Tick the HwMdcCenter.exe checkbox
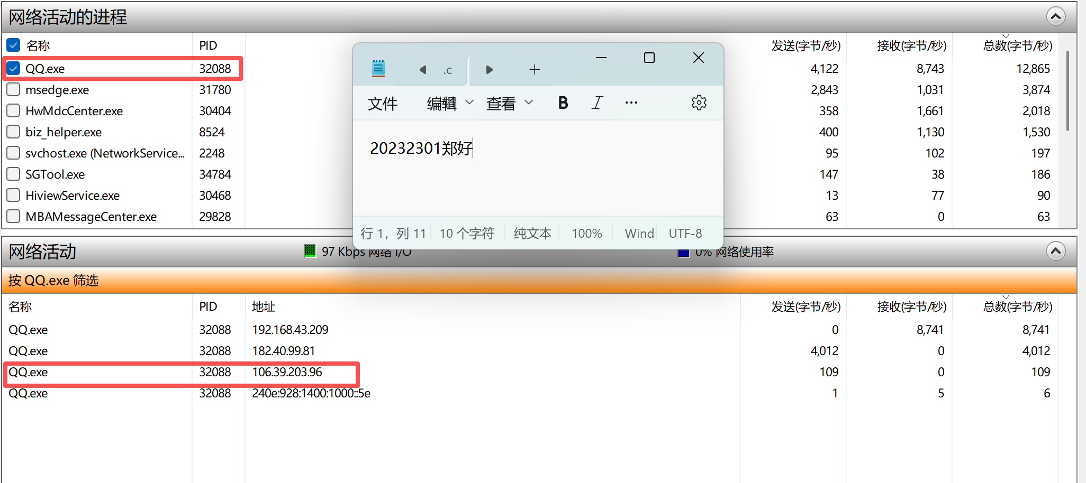Screen dimensions: 1086x483 [x=13, y=110]
